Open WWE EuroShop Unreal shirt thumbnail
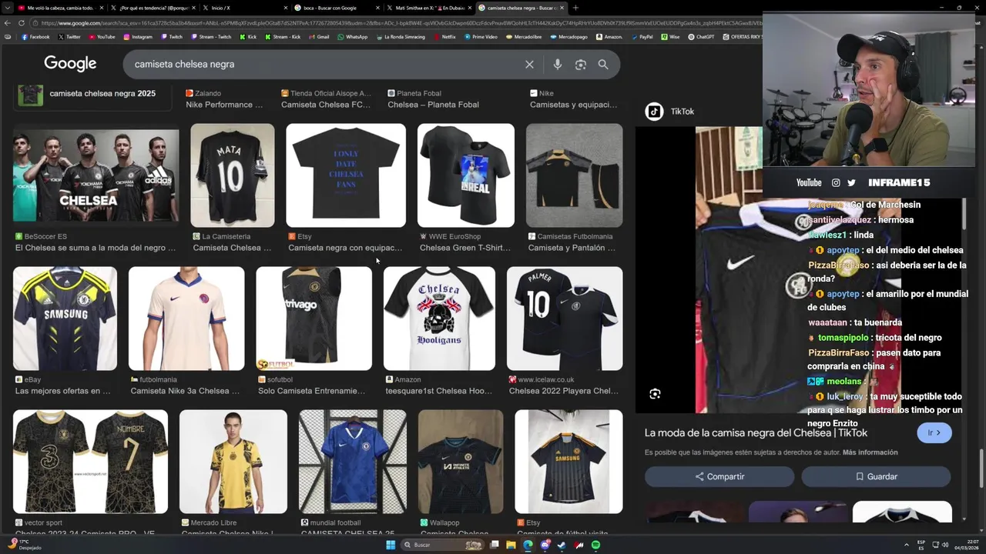Screen dimensions: 986x554 [x=466, y=175]
